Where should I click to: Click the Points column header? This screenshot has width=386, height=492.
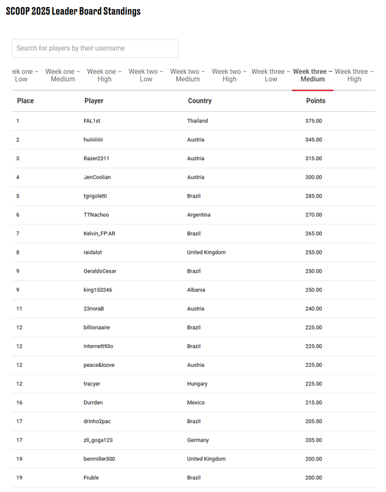316,101
